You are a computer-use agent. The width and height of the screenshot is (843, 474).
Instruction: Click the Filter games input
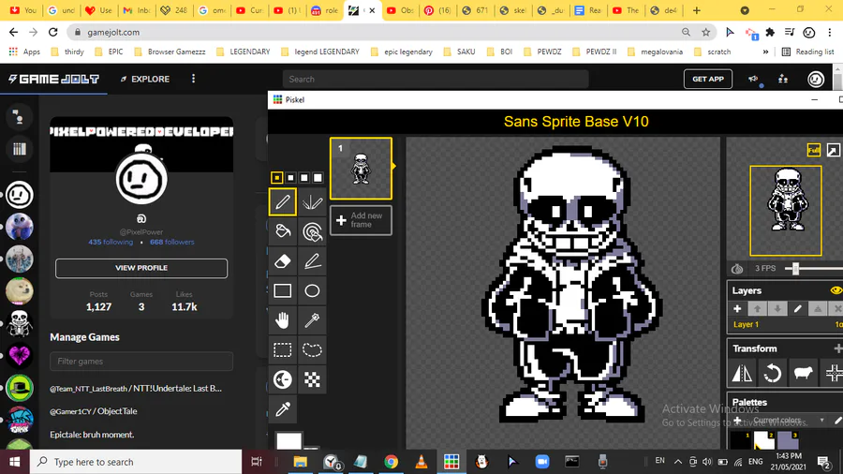coord(141,362)
